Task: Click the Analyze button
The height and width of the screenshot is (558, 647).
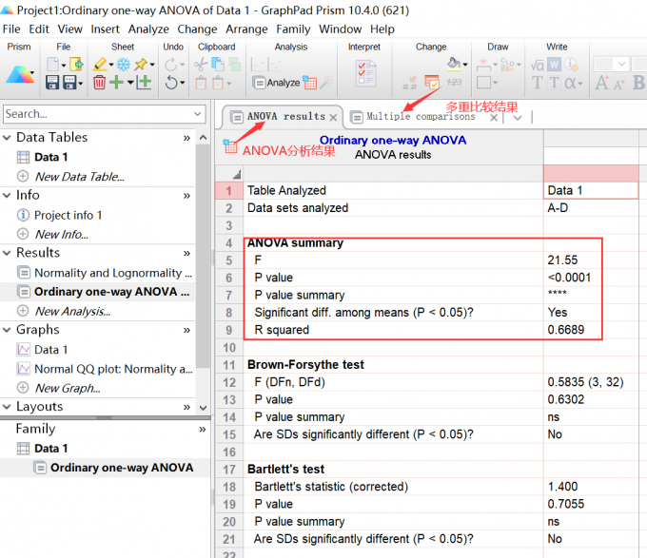Action: click(276, 83)
